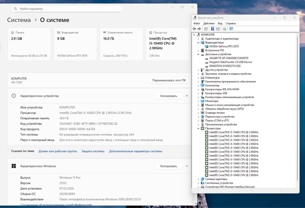Click the Найти параметр search field

(67, 9)
